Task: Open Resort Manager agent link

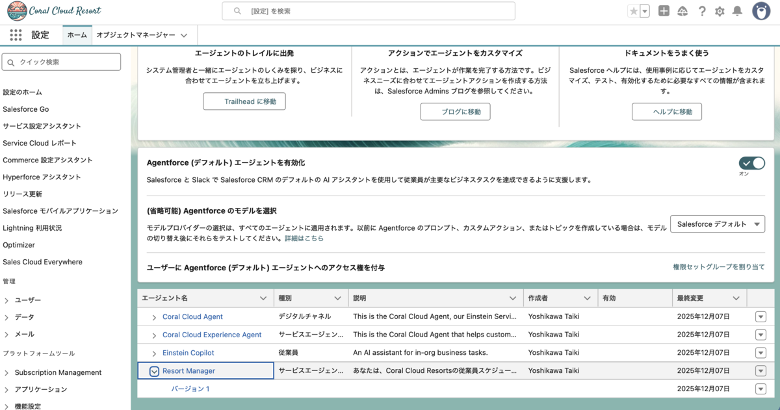Action: pyautogui.click(x=188, y=372)
